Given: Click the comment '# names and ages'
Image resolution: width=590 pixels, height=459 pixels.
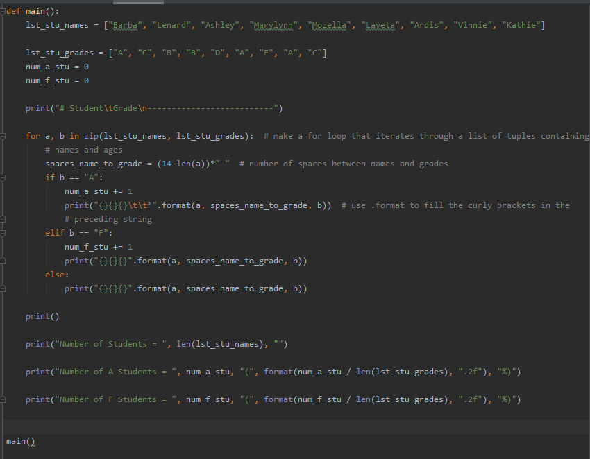Looking at the screenshot, I should [x=83, y=150].
